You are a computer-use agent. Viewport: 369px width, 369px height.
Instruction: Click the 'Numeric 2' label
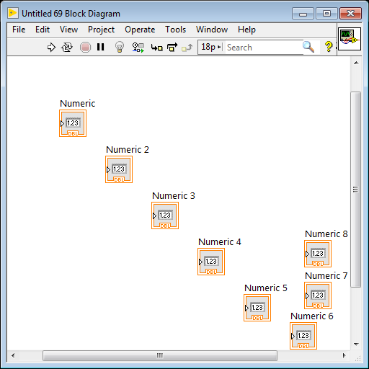128,150
